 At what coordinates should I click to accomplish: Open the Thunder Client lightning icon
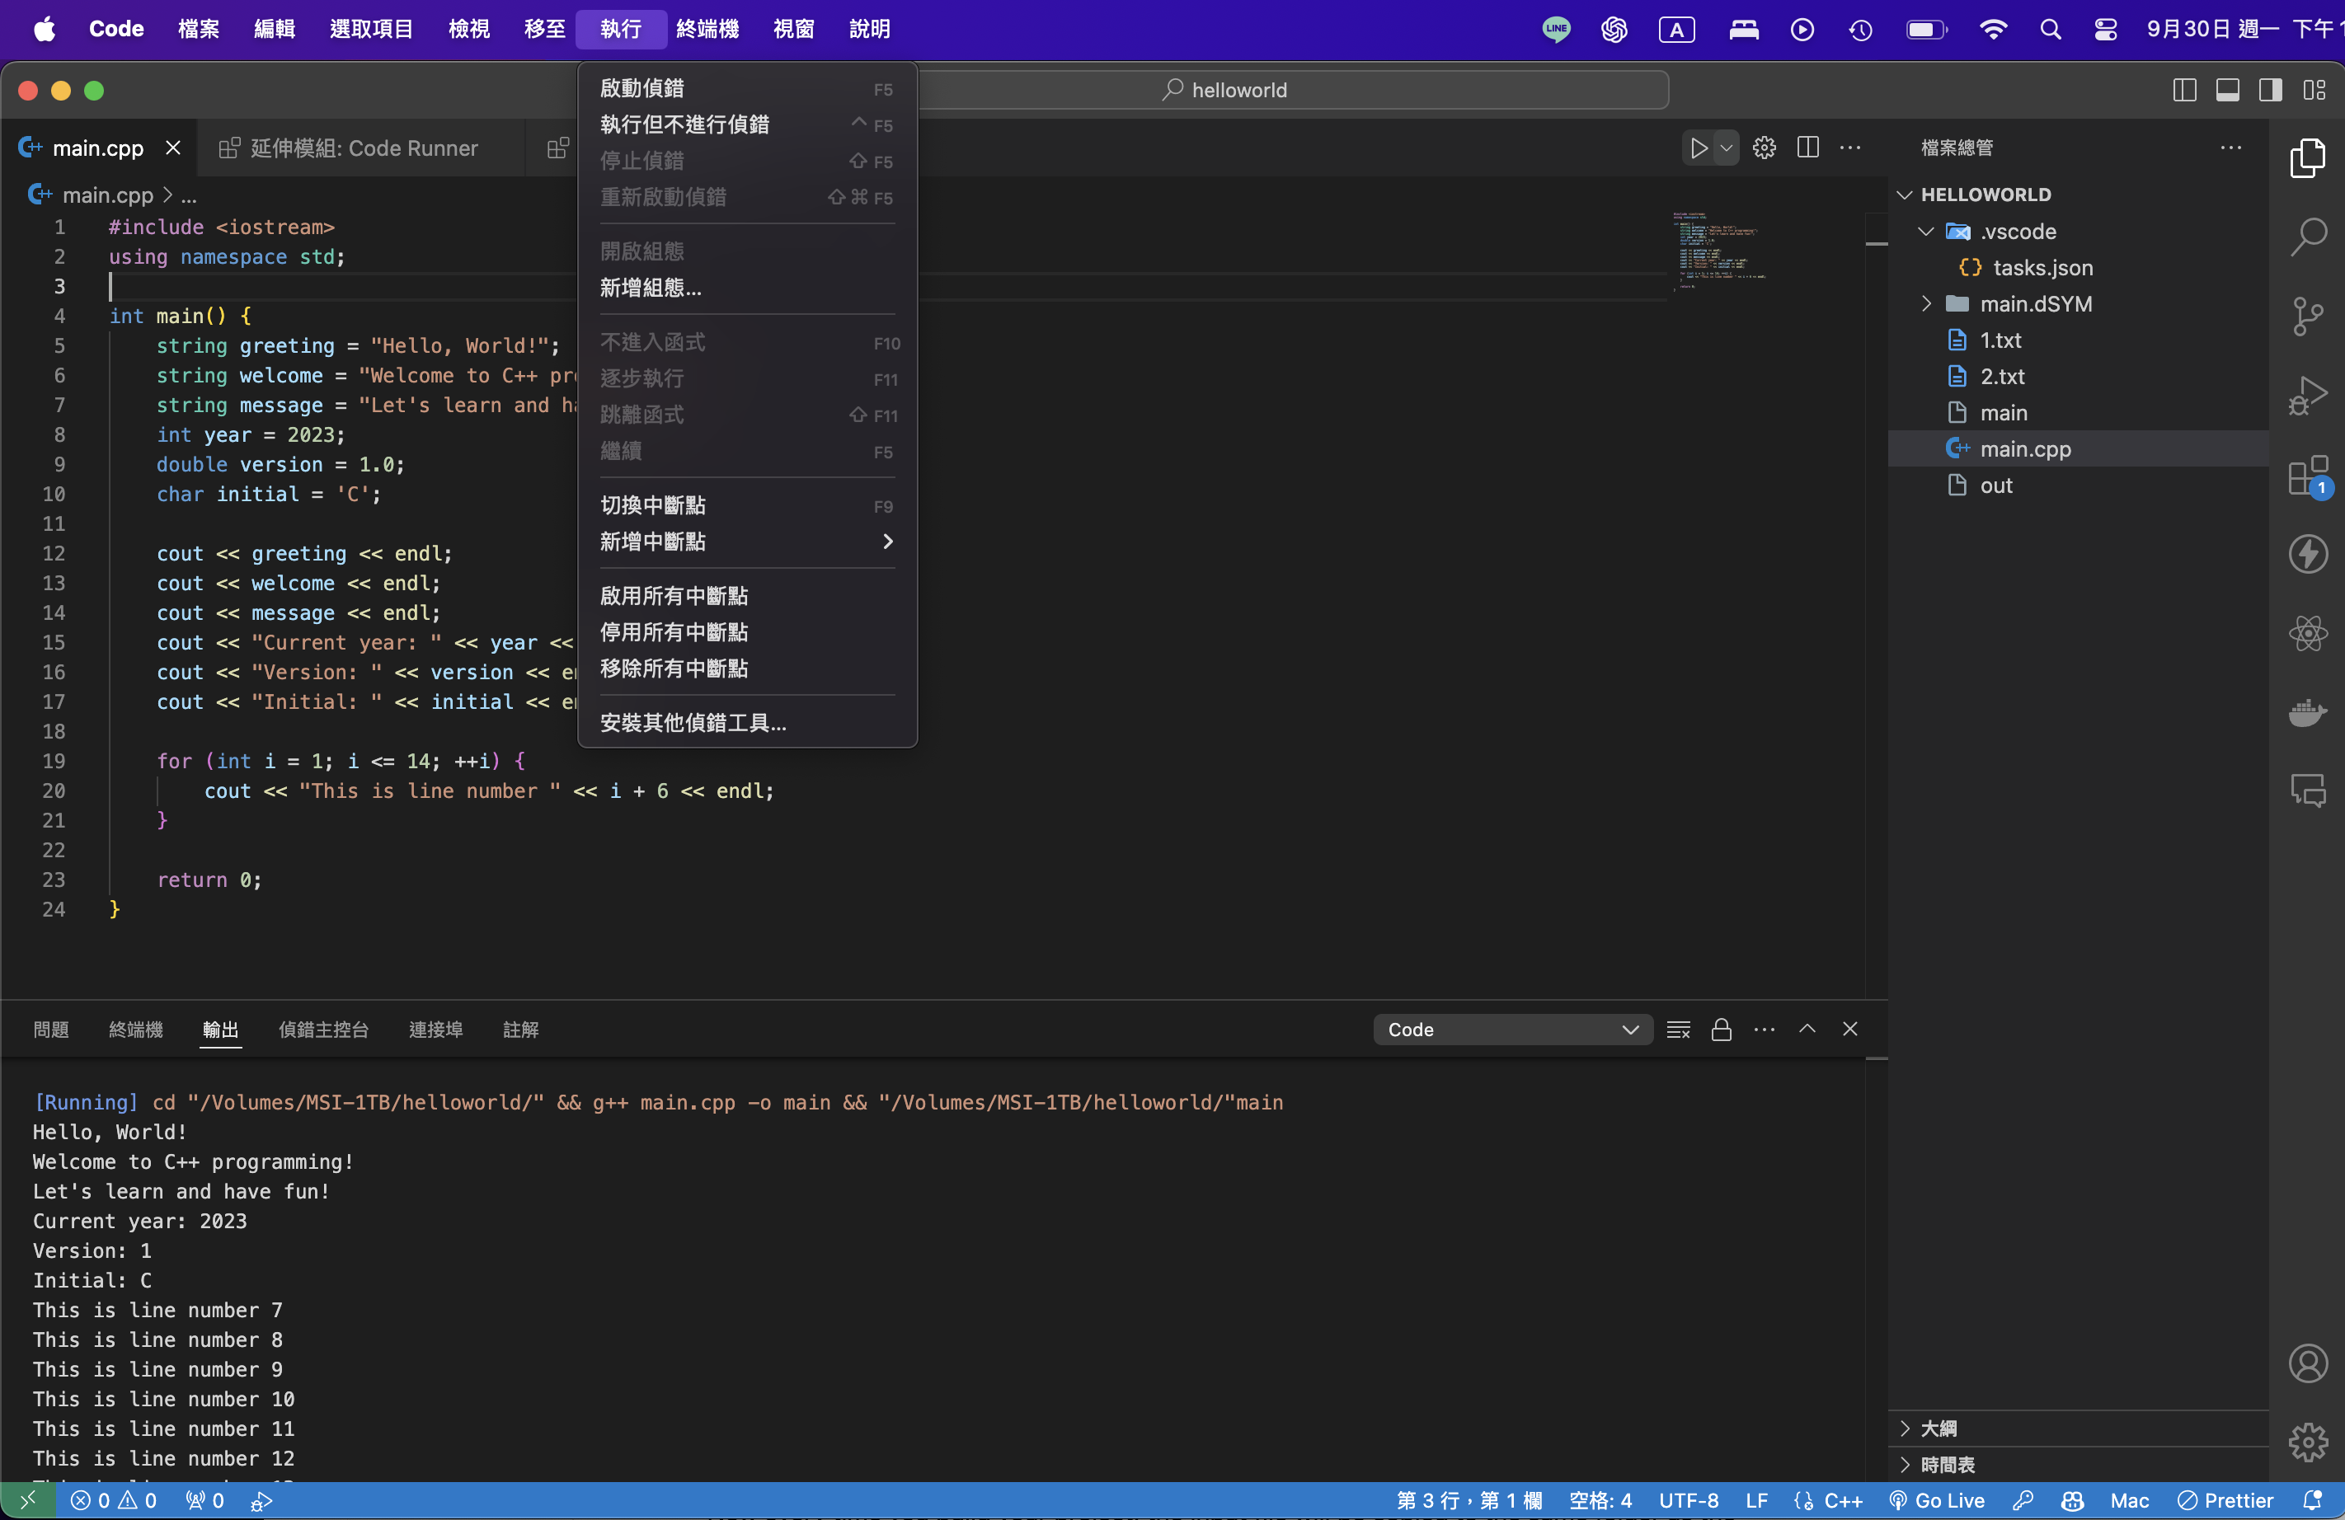tap(2308, 554)
